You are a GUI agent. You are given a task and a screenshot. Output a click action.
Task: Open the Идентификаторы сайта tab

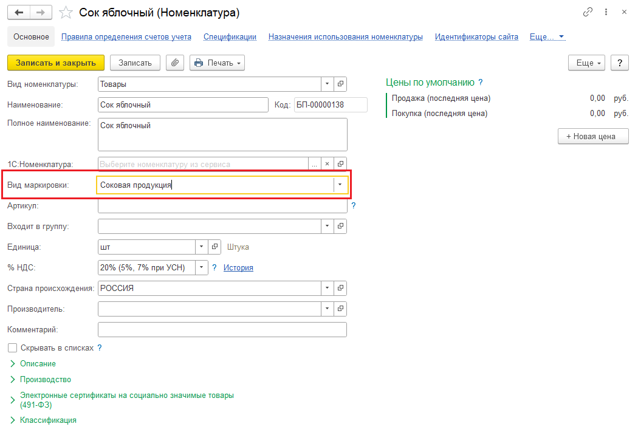pyautogui.click(x=476, y=36)
